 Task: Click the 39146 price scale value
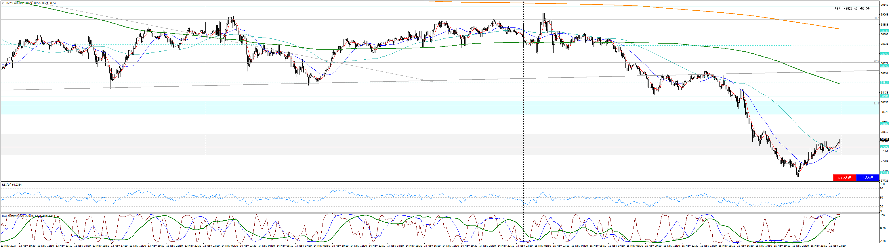coord(885,5)
